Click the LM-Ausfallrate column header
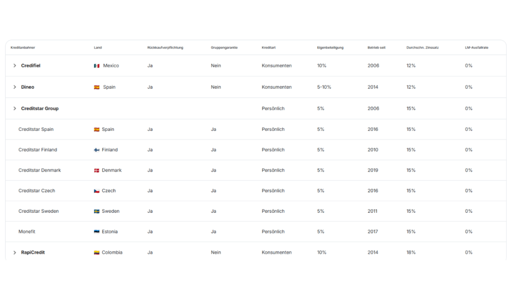 [476, 48]
